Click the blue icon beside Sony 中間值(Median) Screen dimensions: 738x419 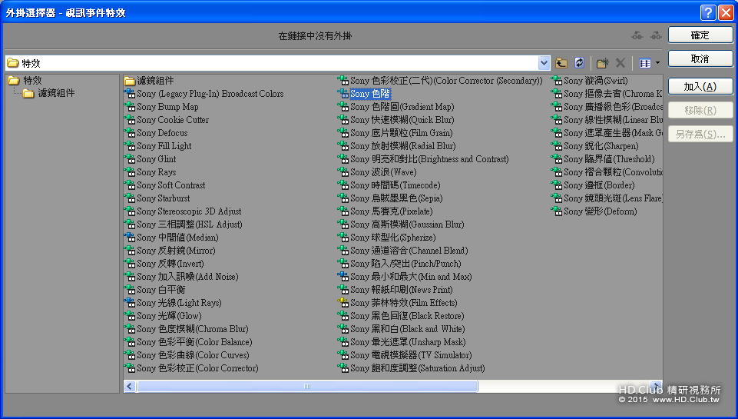pos(130,237)
